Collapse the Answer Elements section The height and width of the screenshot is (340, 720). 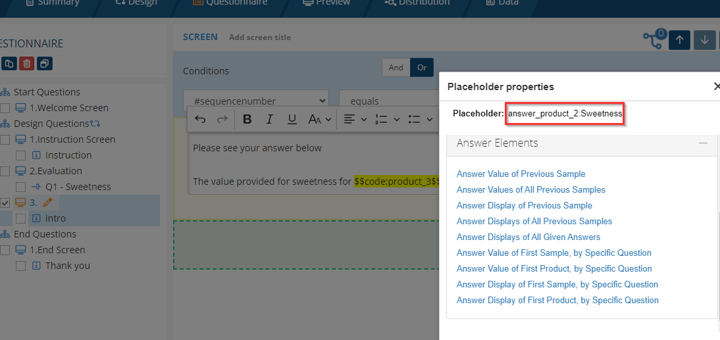pyautogui.click(x=703, y=143)
